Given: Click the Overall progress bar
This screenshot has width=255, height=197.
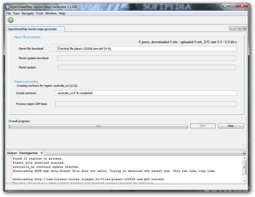Looking at the screenshot, I should [98, 126].
